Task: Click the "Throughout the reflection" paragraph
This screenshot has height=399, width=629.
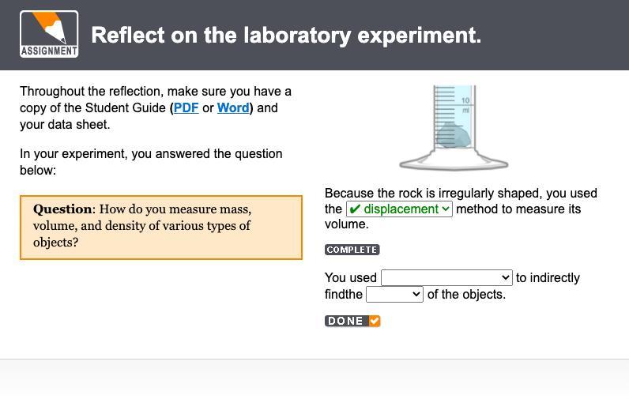Action: click(x=155, y=108)
